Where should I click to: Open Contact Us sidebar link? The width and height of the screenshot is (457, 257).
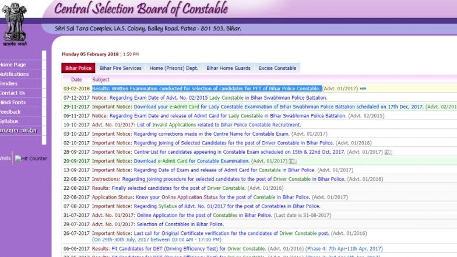(x=12, y=93)
